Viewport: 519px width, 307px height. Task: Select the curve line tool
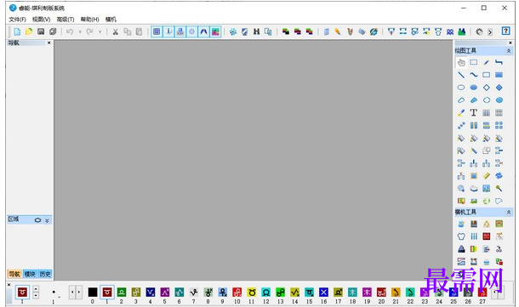click(474, 75)
